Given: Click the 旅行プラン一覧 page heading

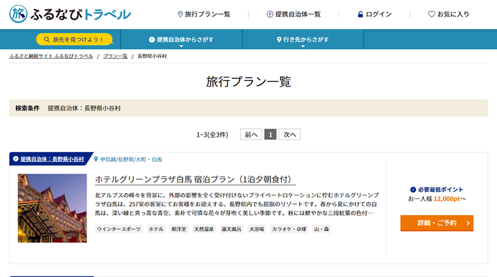Looking at the screenshot, I should (x=248, y=81).
